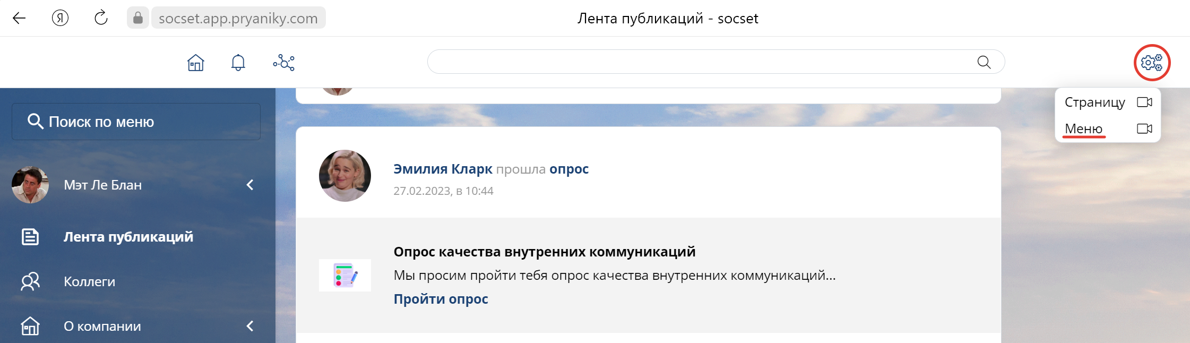
Task: Click the video camera icon beside Страницу
Action: click(x=1144, y=102)
